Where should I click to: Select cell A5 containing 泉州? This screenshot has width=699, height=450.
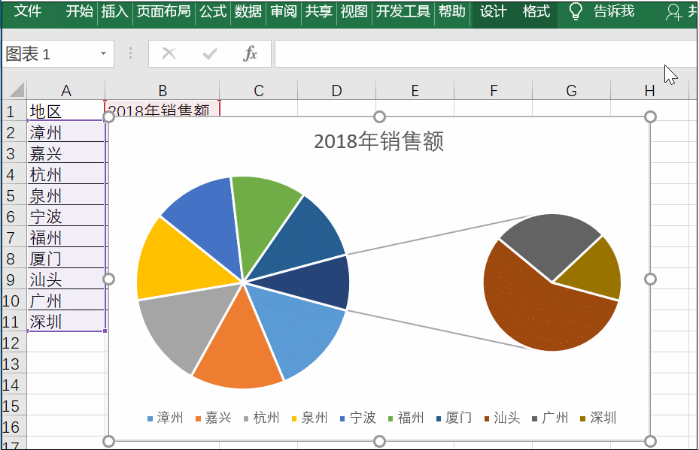pos(66,195)
